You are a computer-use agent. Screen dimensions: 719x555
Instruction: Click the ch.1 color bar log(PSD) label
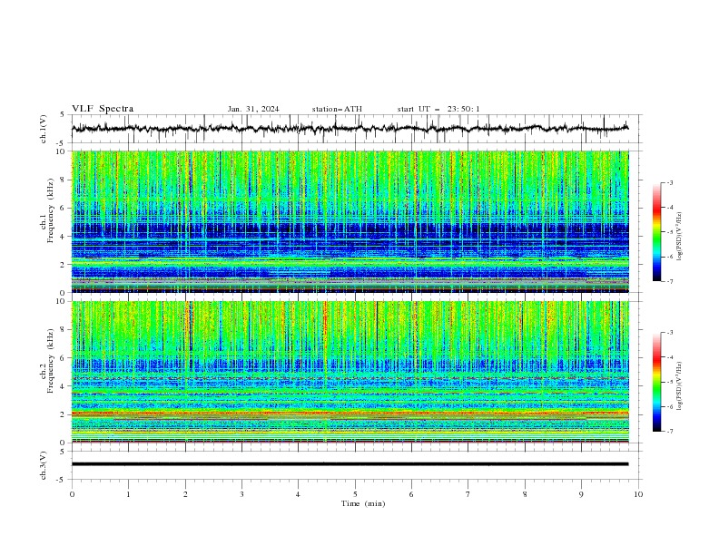coord(679,237)
